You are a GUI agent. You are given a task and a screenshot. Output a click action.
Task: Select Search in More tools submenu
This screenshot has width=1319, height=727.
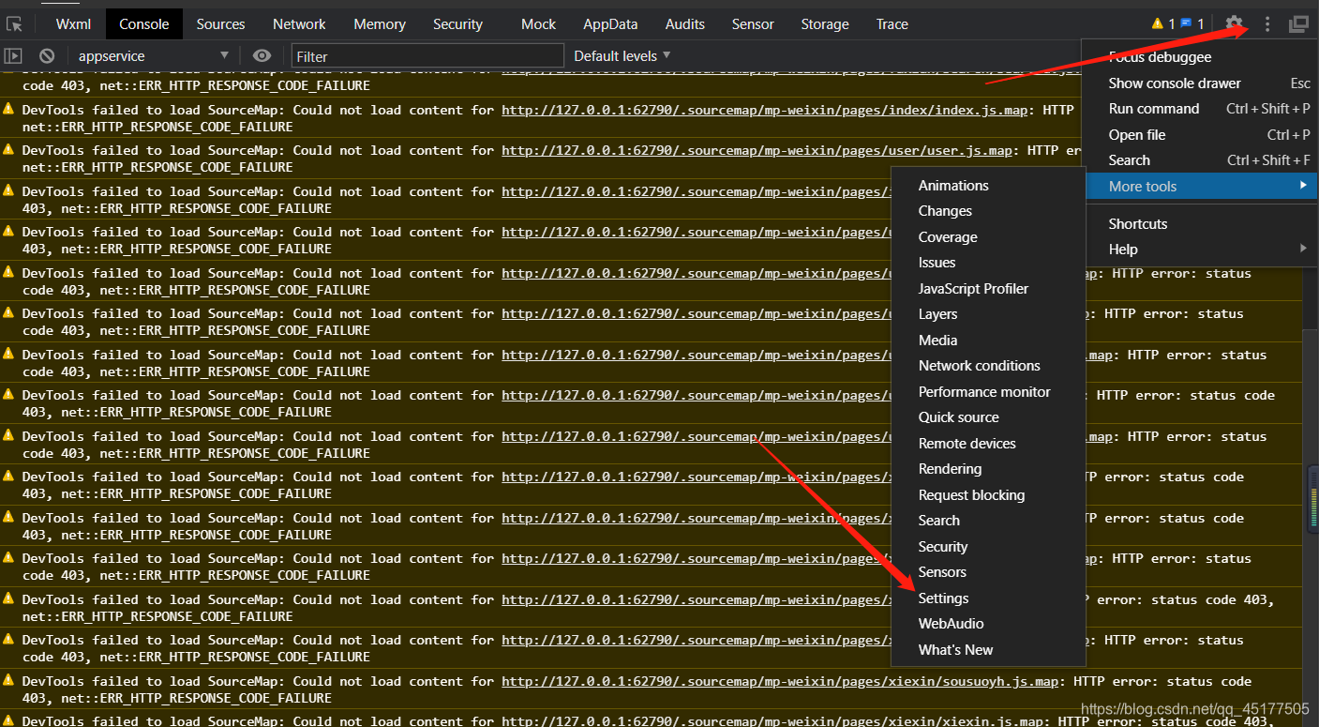[x=988, y=521]
